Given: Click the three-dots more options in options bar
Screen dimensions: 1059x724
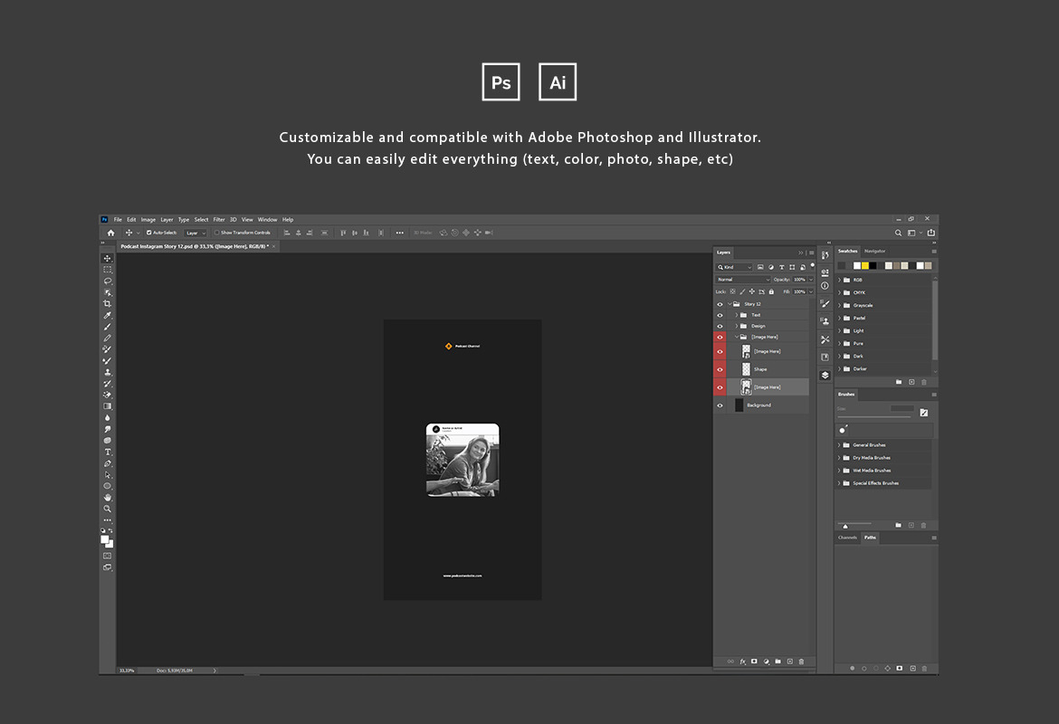Looking at the screenshot, I should pyautogui.click(x=400, y=233).
